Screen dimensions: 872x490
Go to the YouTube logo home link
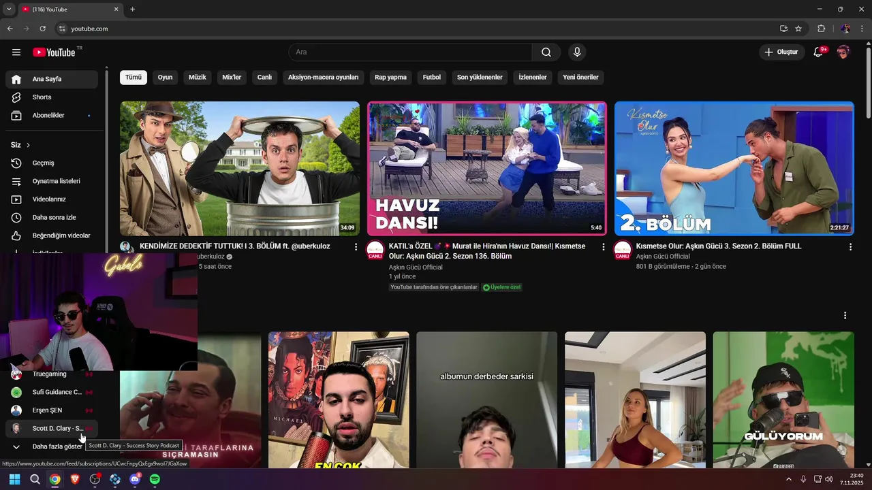[x=54, y=52]
